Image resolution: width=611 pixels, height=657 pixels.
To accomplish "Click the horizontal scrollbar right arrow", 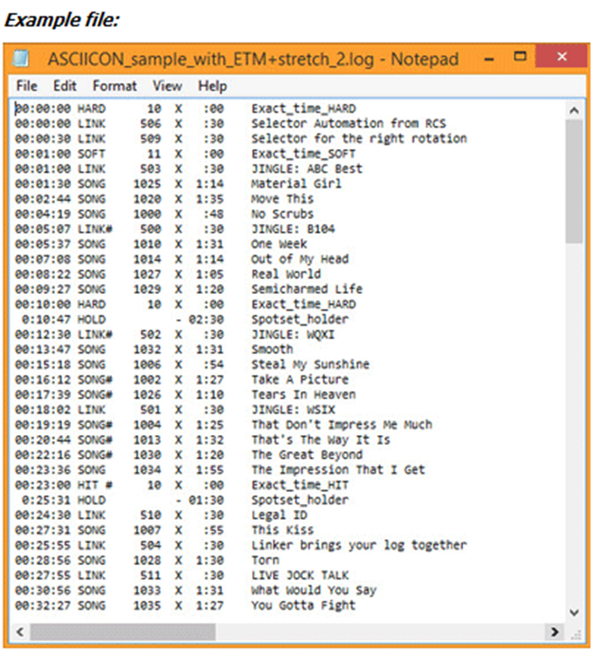I will tap(555, 632).
